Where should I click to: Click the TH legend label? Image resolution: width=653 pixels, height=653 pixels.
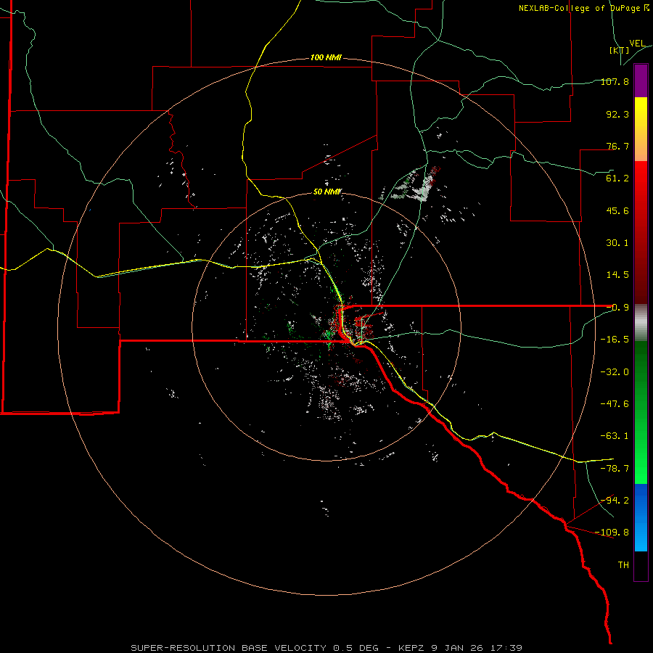pos(623,565)
